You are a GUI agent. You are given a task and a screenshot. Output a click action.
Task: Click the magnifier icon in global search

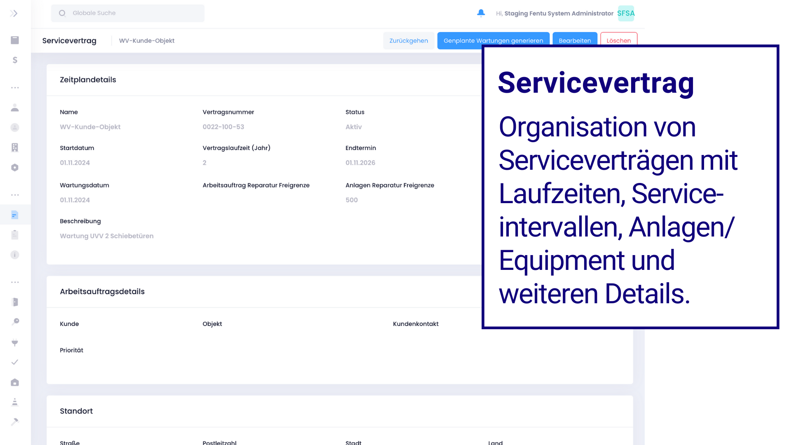coord(62,13)
